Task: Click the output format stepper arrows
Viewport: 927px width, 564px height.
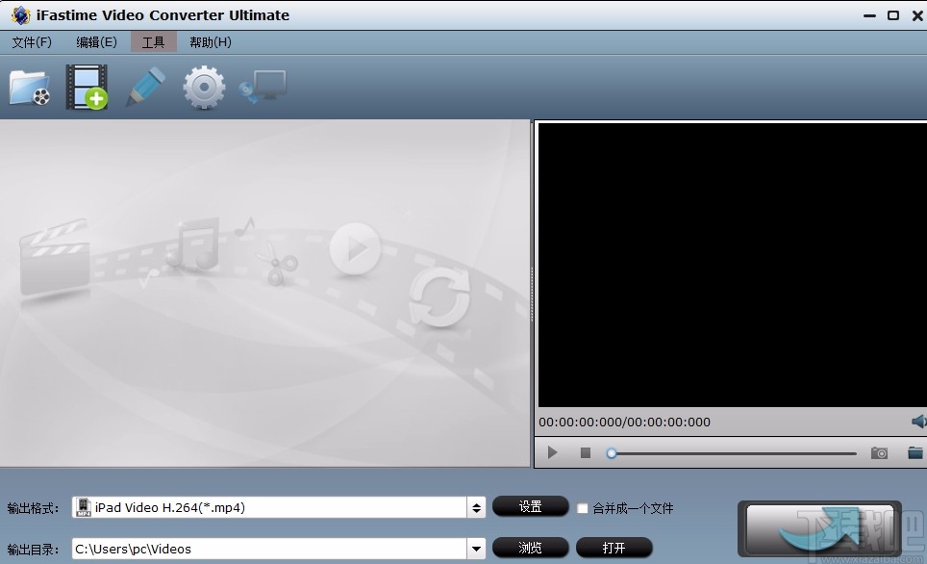Action: (477, 506)
